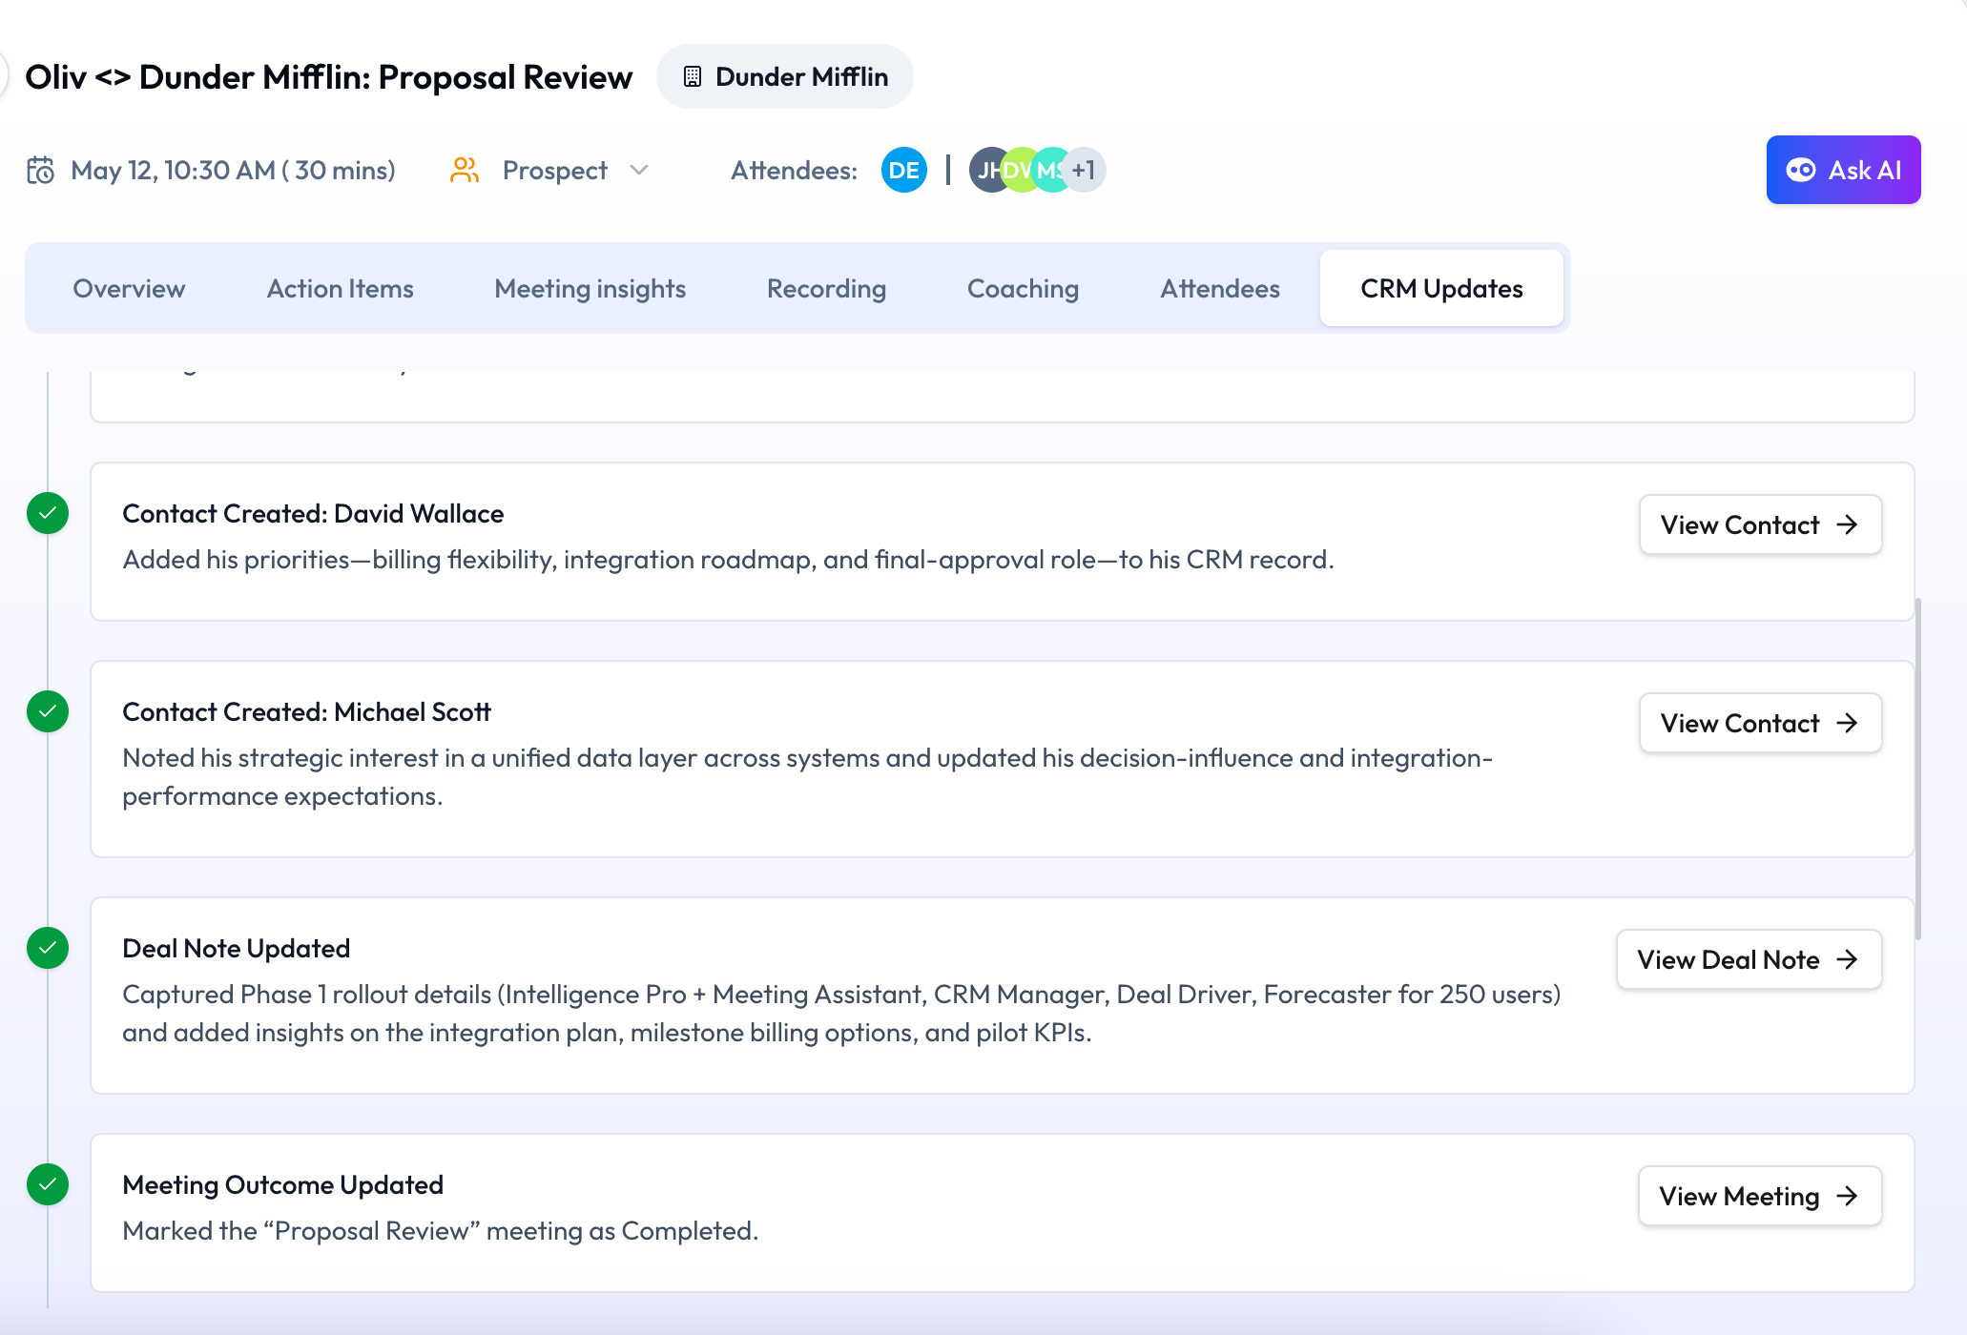The image size is (1967, 1335).
Task: Click green checkmark beside David Wallace contact
Action: coord(48,514)
